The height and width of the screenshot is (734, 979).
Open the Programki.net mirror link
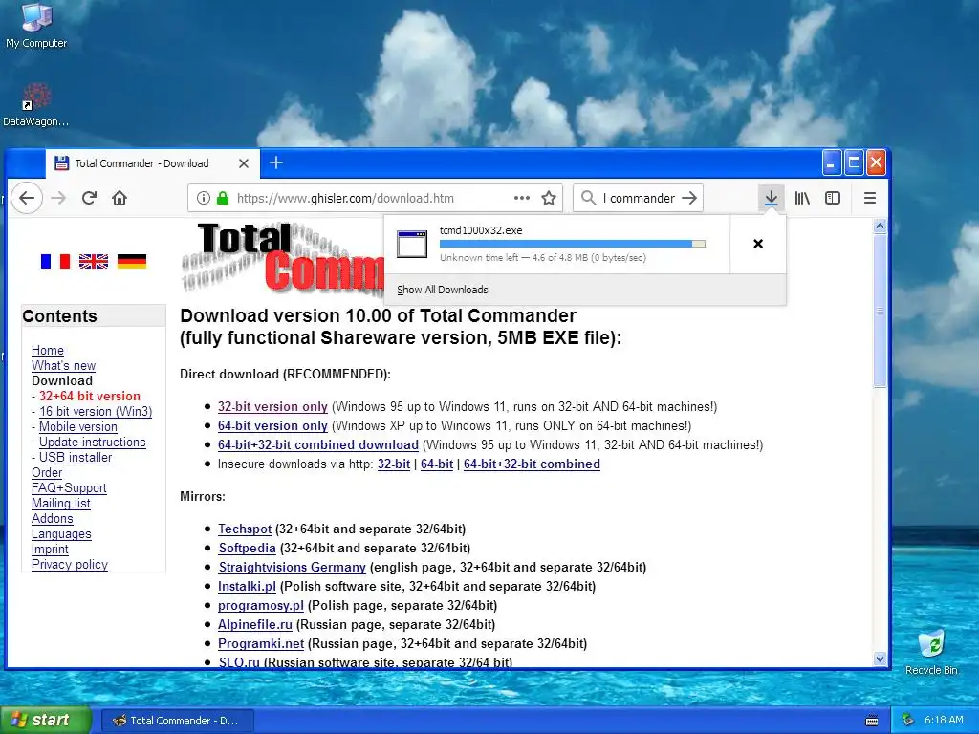coord(261,644)
